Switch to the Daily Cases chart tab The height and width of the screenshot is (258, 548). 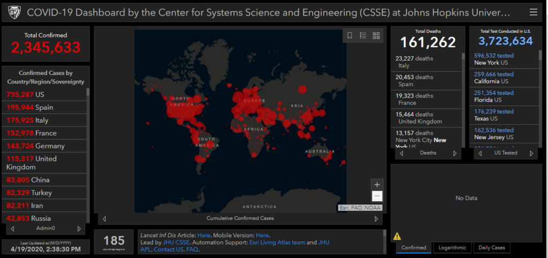[x=491, y=247]
